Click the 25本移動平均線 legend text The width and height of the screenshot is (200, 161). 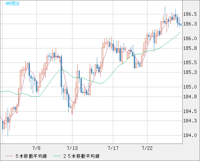point(82,156)
